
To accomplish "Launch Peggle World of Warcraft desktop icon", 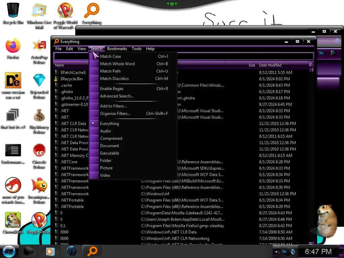I will coord(65,15).
